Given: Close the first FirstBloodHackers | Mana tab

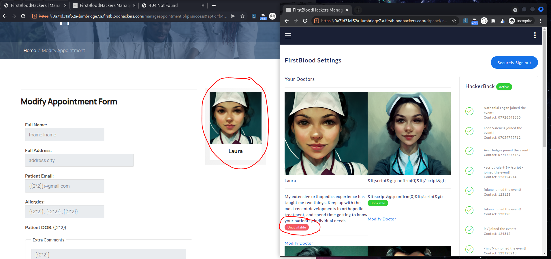Looking at the screenshot, I should [x=65, y=5].
